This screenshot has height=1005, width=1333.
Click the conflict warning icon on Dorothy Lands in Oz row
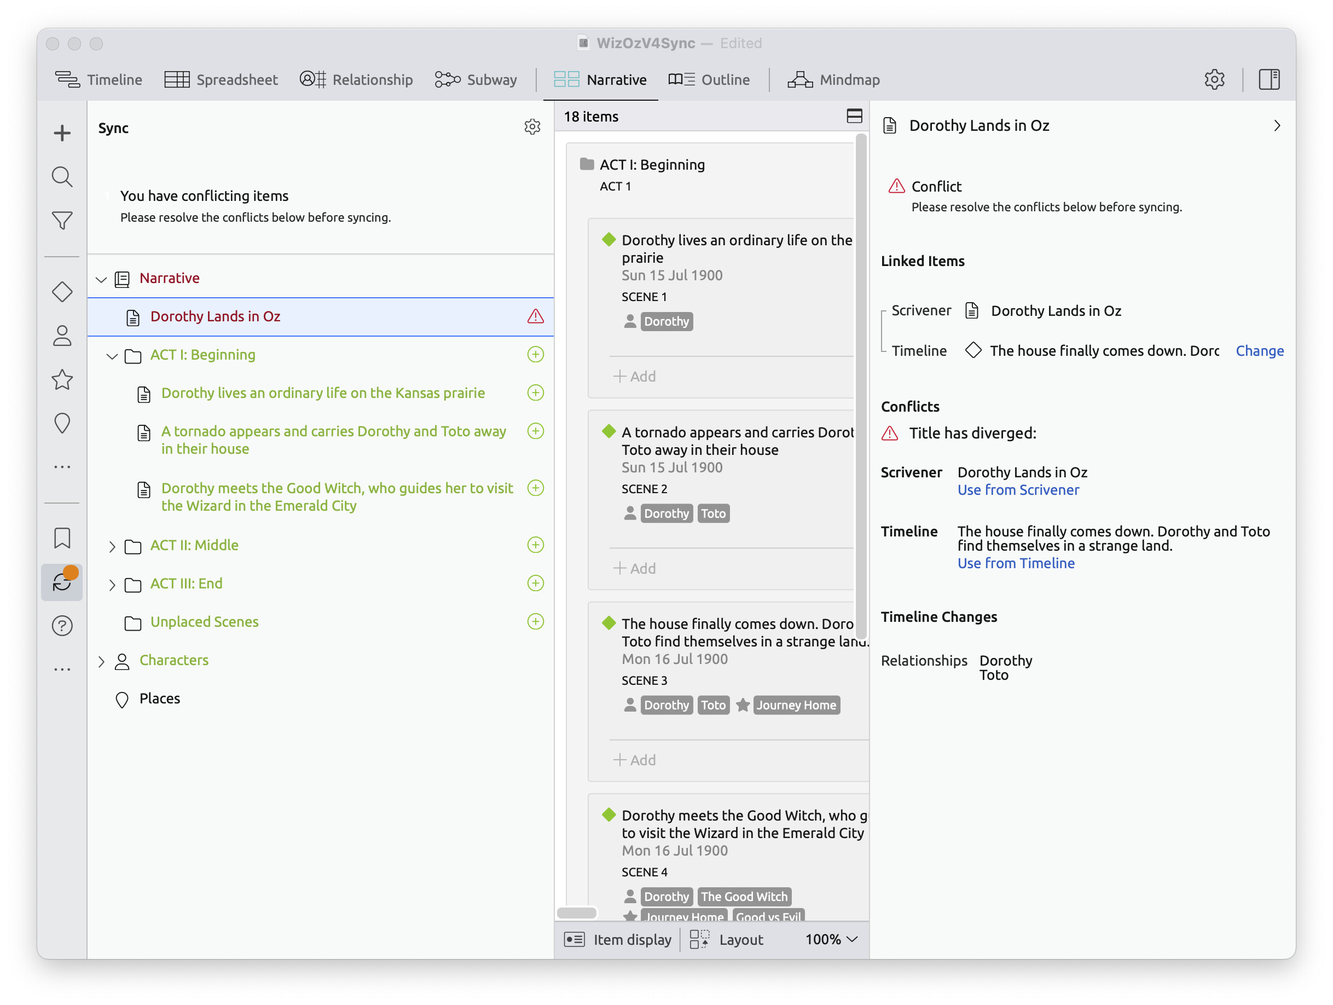(535, 316)
